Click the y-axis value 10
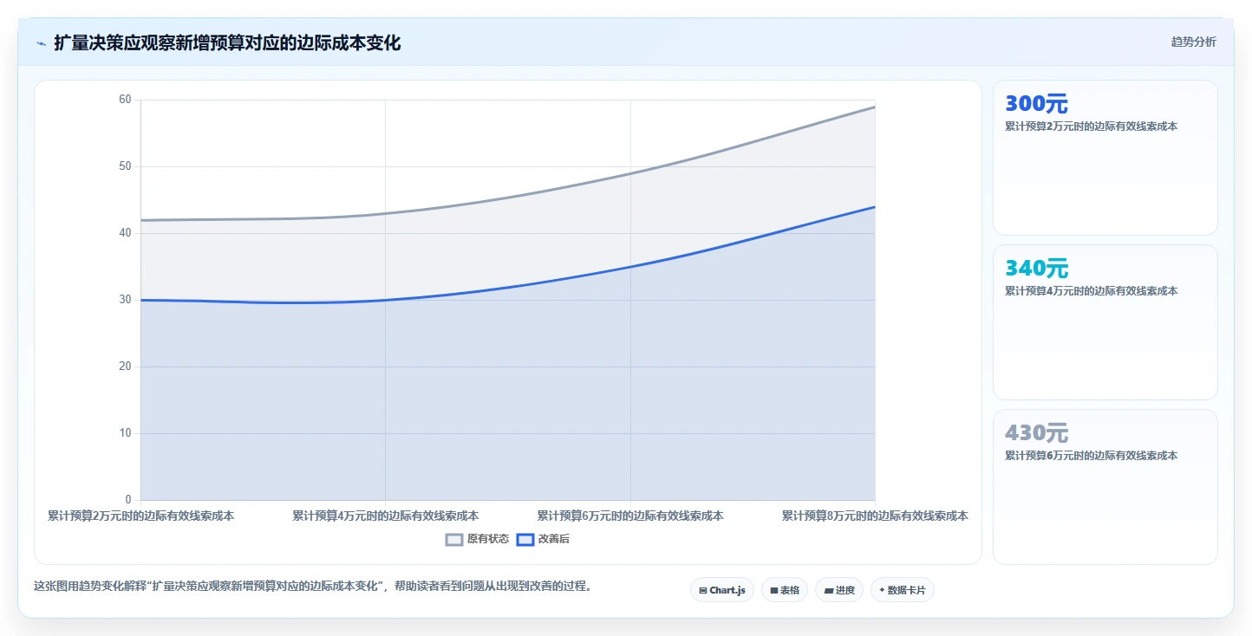 125,433
